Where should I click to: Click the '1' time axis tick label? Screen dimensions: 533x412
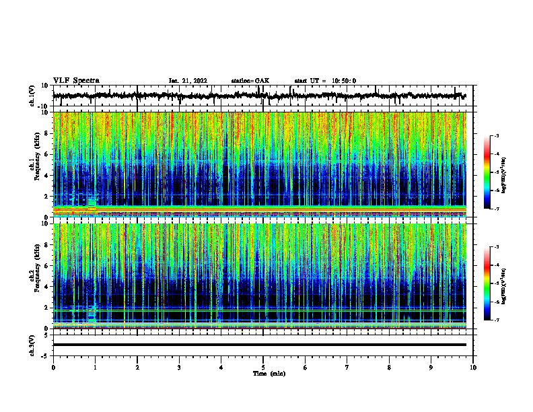click(x=95, y=368)
